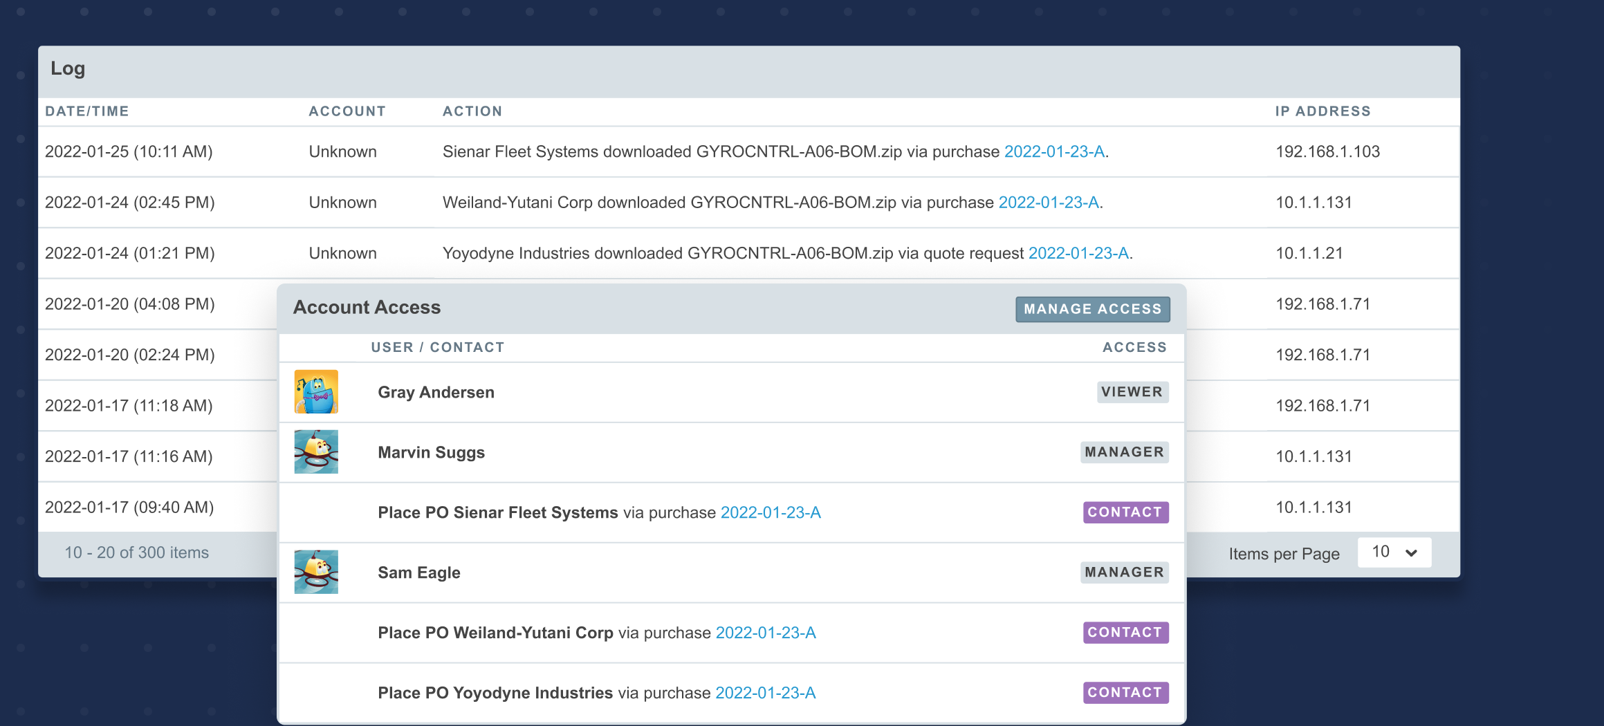Open purchase link in Sienar Fleet Systems log row

pyautogui.click(x=1054, y=151)
